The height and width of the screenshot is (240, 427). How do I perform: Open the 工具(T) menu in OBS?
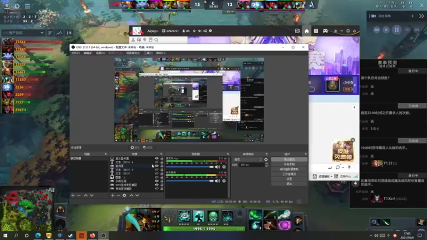pyautogui.click(x=148, y=53)
